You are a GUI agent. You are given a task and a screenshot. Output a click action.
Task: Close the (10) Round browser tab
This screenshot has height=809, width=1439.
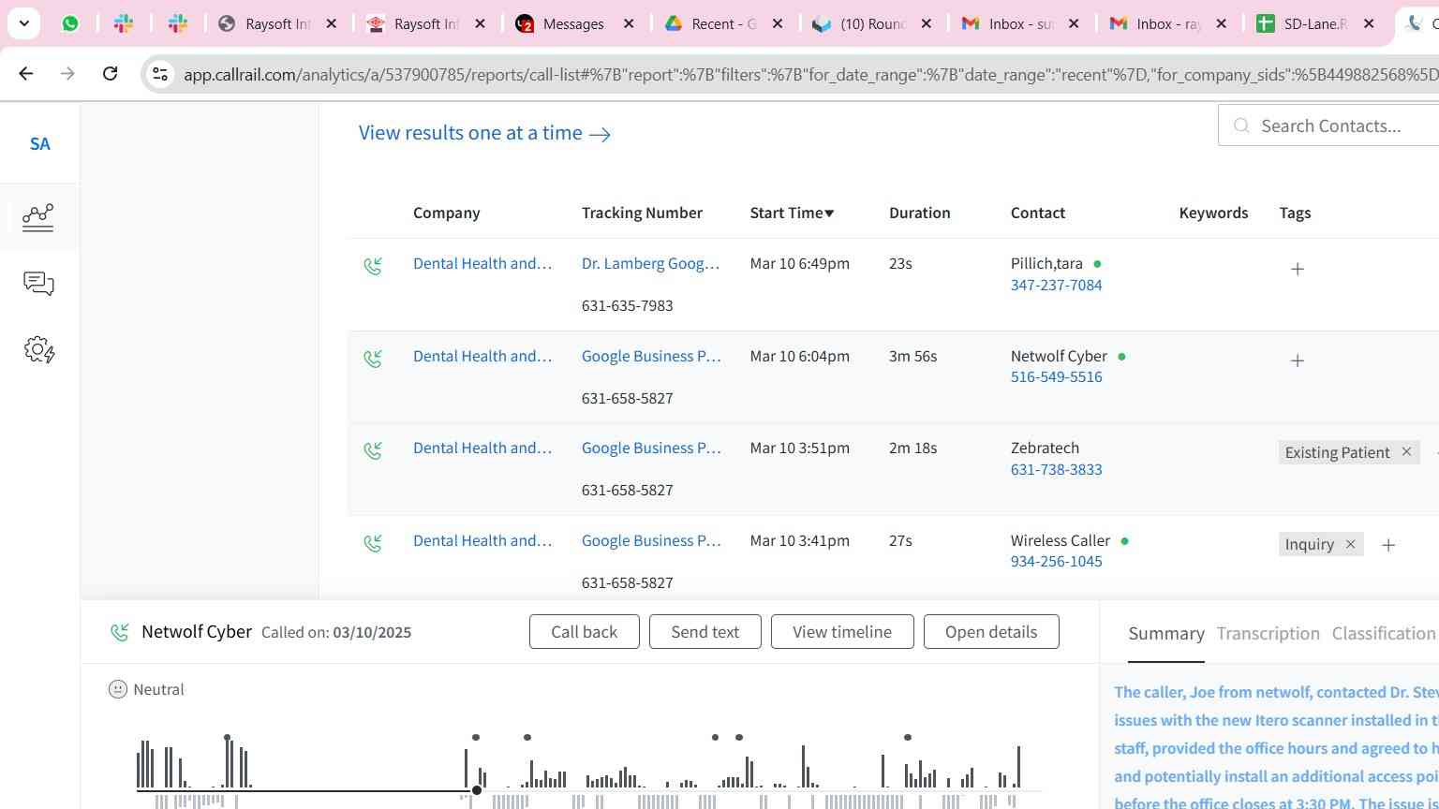tap(926, 23)
